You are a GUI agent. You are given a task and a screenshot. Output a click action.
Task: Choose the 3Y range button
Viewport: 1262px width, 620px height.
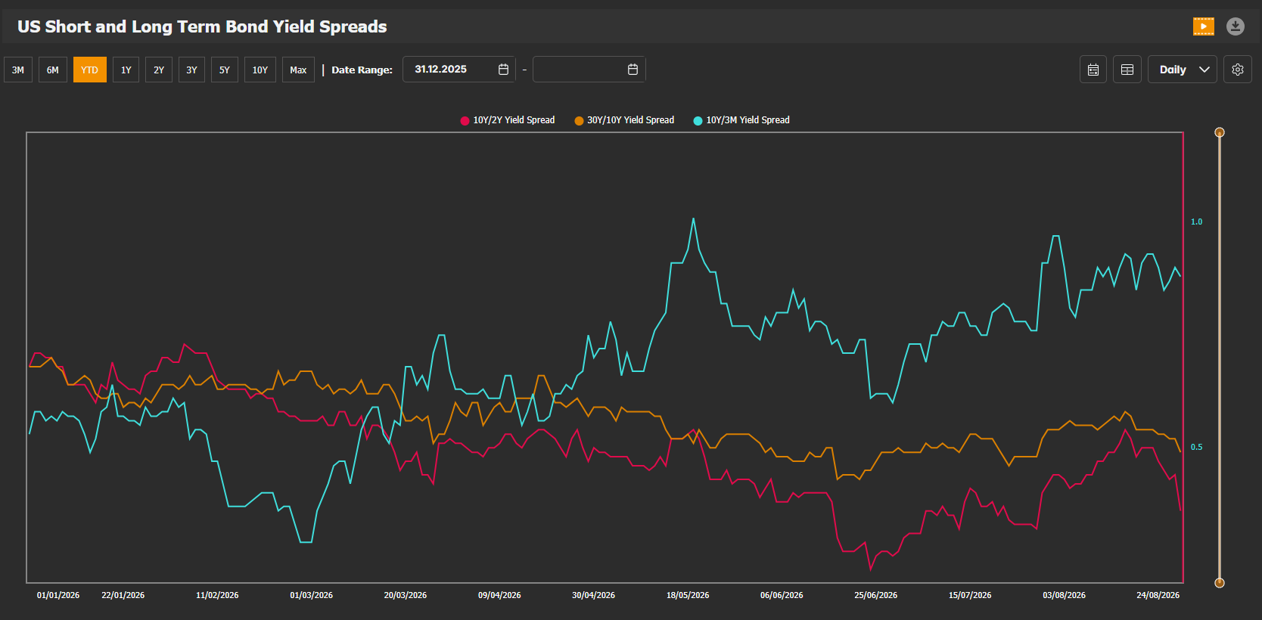click(192, 70)
